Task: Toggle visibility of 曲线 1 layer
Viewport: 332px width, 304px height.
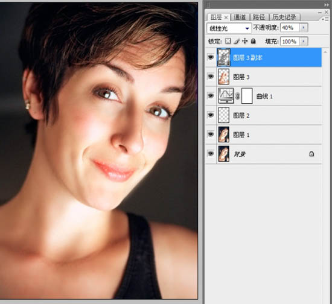Action: click(211, 96)
